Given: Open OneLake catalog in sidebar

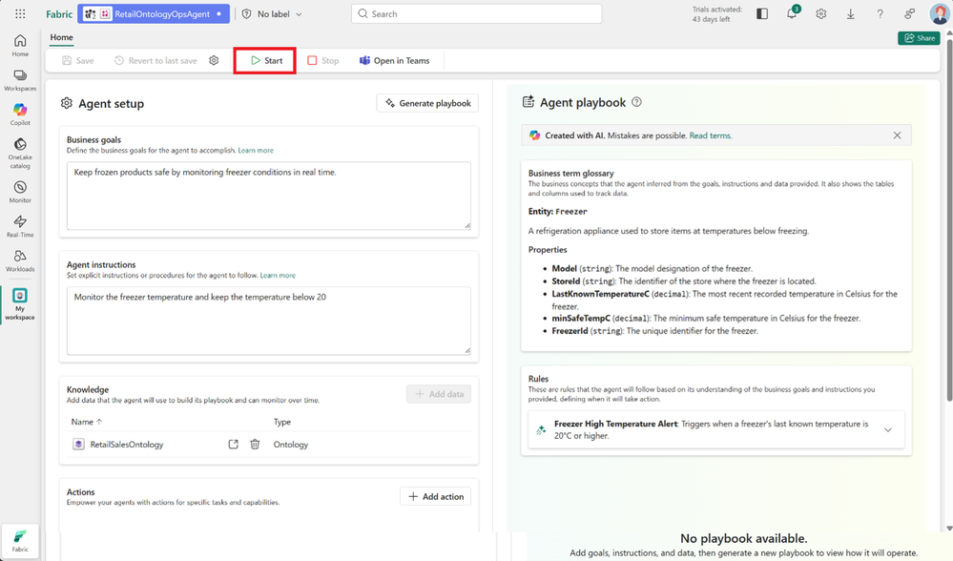Looking at the screenshot, I should (20, 154).
